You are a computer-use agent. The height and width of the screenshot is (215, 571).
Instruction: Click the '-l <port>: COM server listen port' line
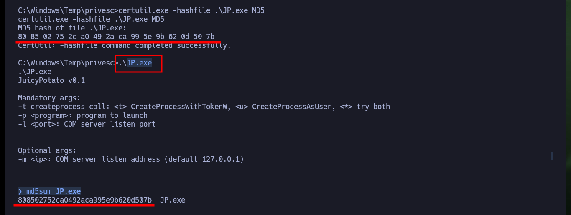[x=87, y=124]
